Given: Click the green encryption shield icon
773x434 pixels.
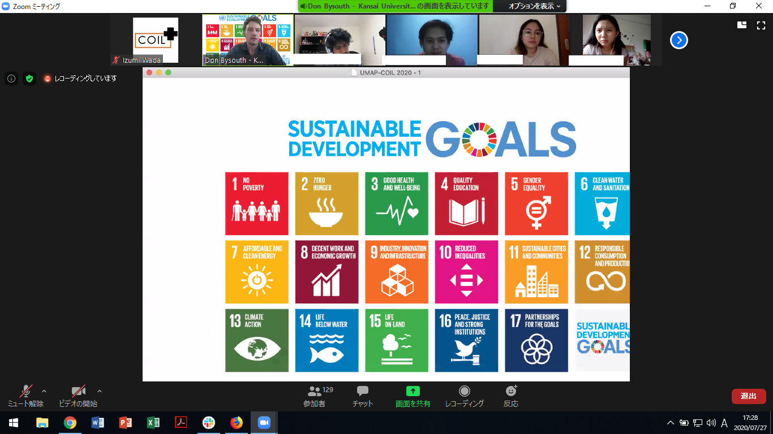Looking at the screenshot, I should coord(29,79).
